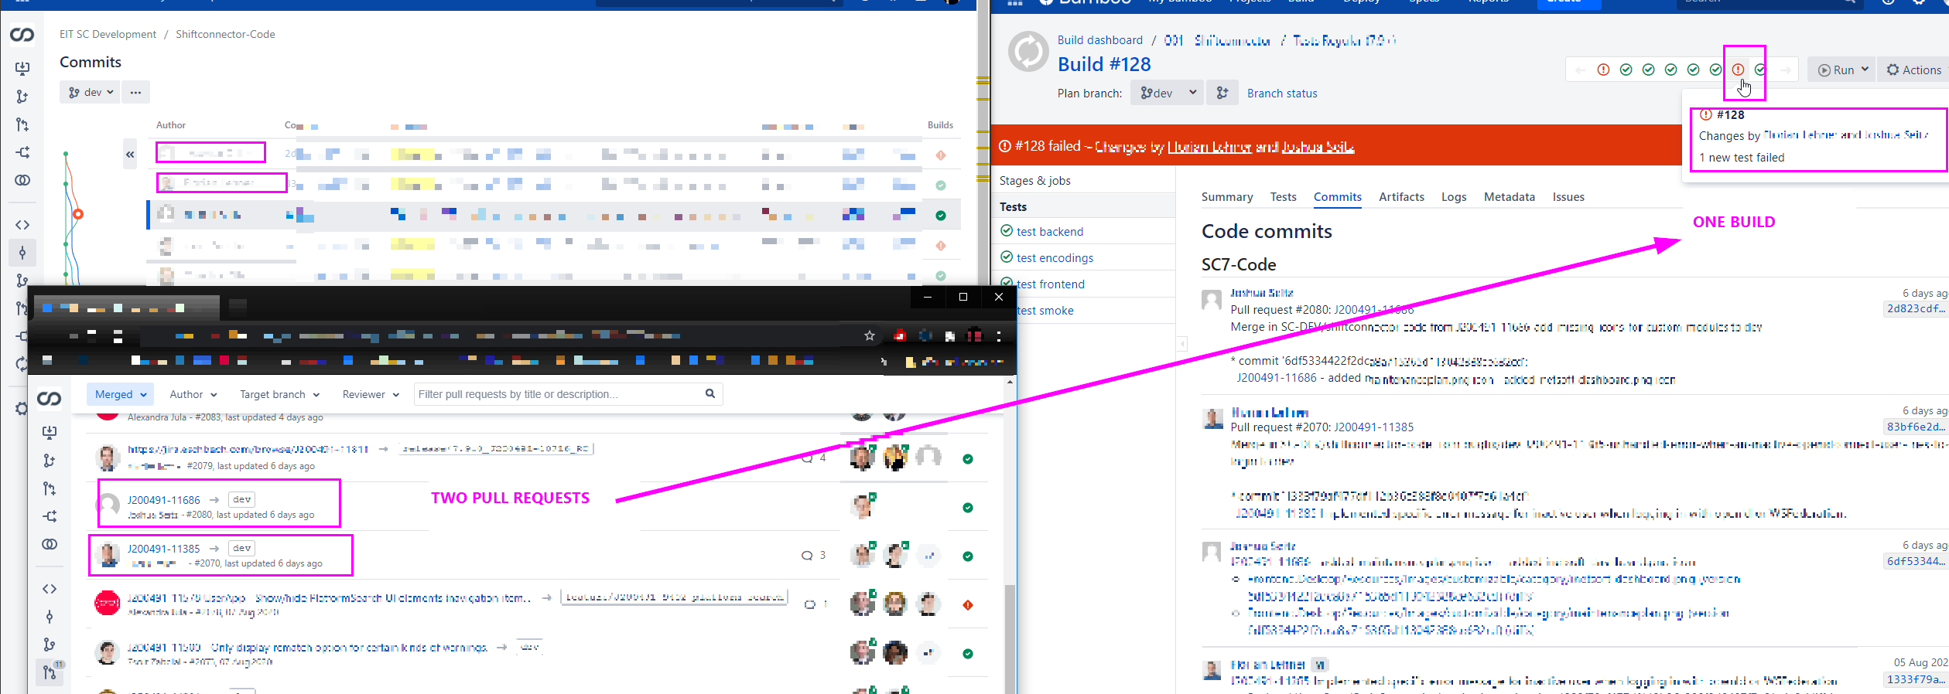Click the search magnifier in pull request filter
The image size is (1949, 694).
click(710, 394)
